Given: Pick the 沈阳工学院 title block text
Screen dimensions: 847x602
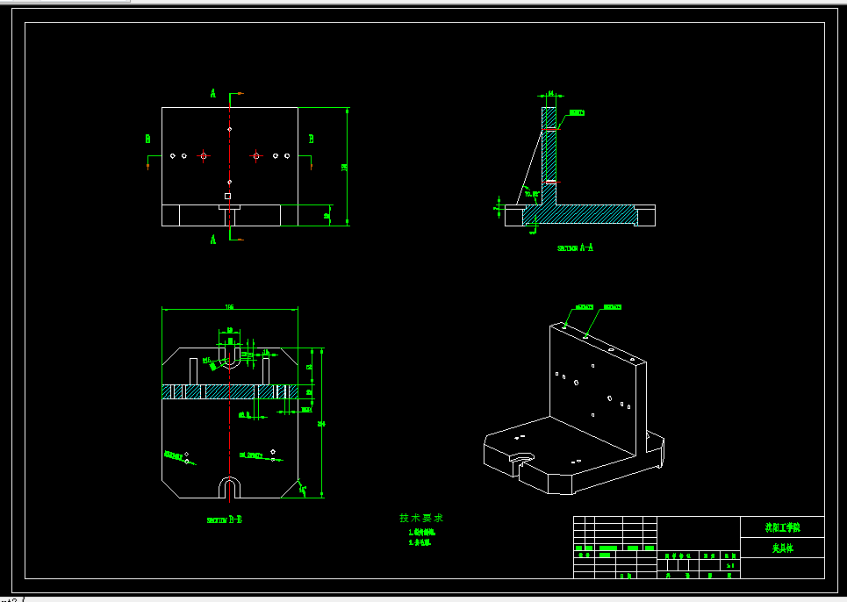Looking at the screenshot, I should coord(782,527).
